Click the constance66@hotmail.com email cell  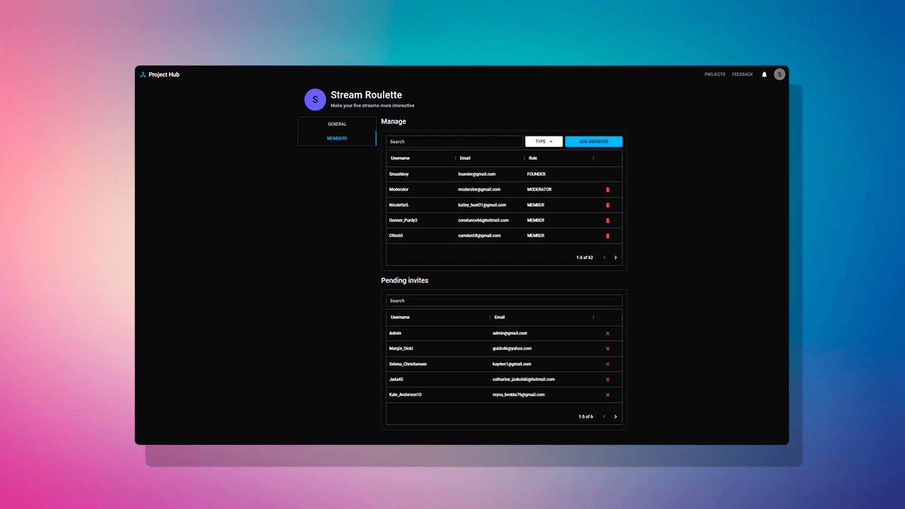[x=483, y=220]
